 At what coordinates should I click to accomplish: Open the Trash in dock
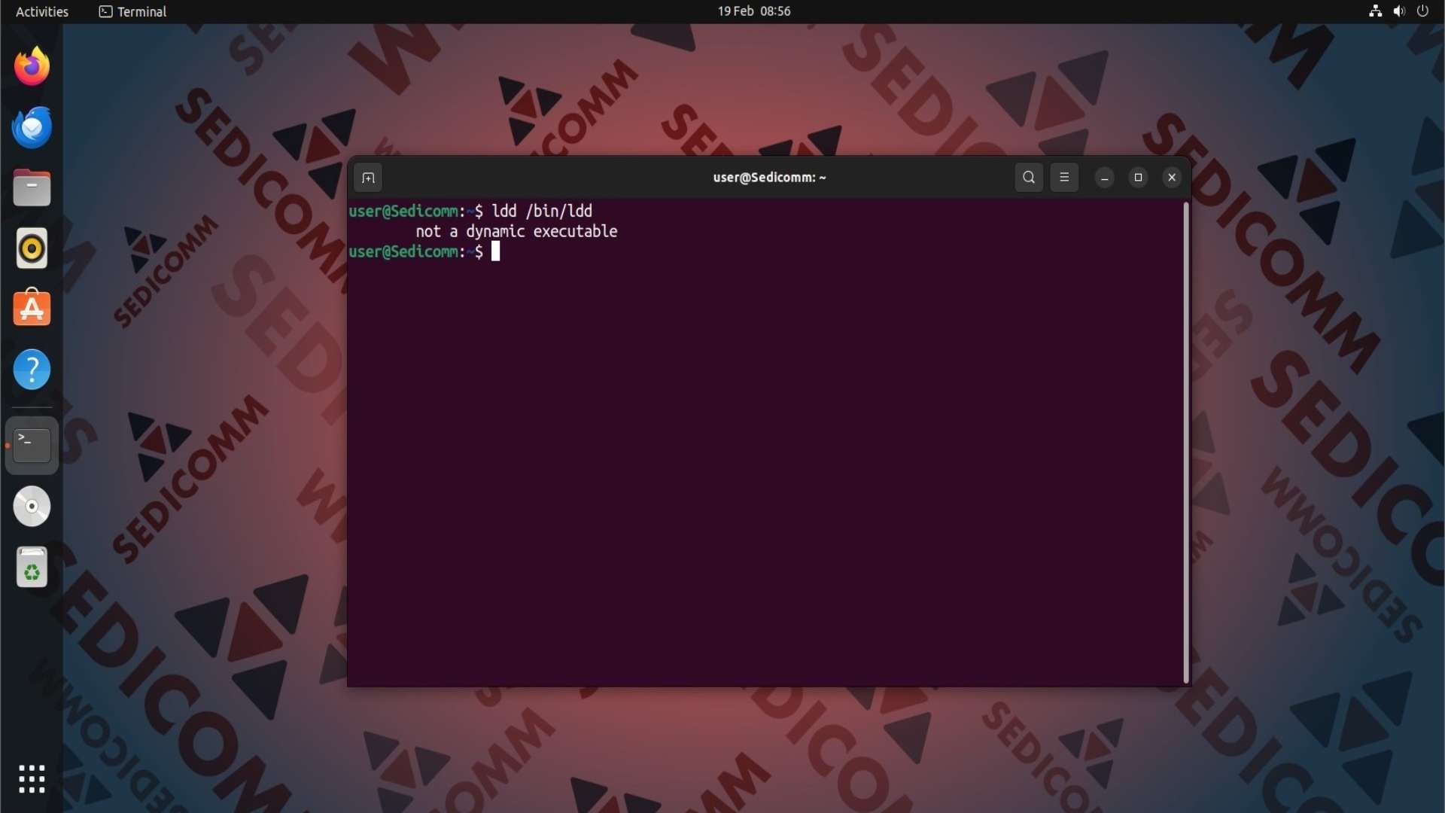pyautogui.click(x=32, y=567)
